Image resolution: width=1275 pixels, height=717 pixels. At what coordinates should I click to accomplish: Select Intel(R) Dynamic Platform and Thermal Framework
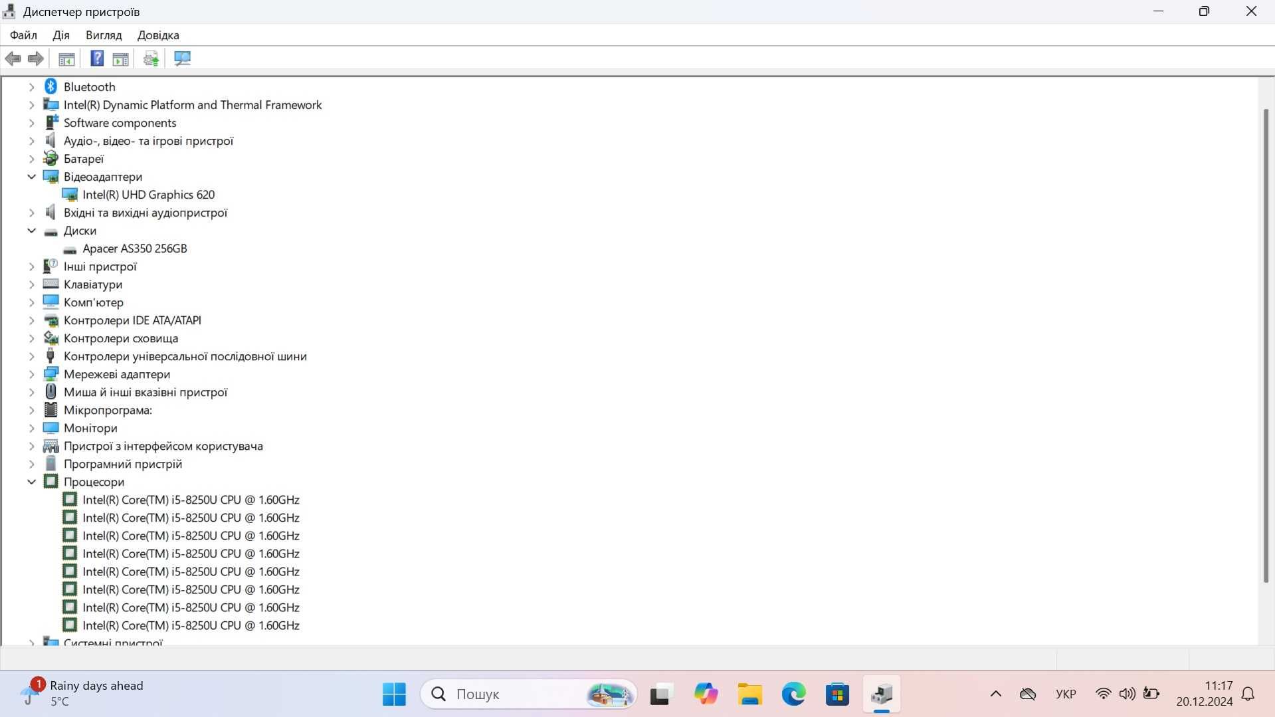click(193, 105)
